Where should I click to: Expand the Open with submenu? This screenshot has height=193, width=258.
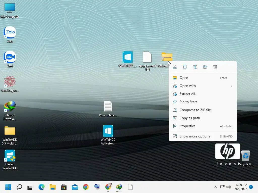(x=203, y=86)
